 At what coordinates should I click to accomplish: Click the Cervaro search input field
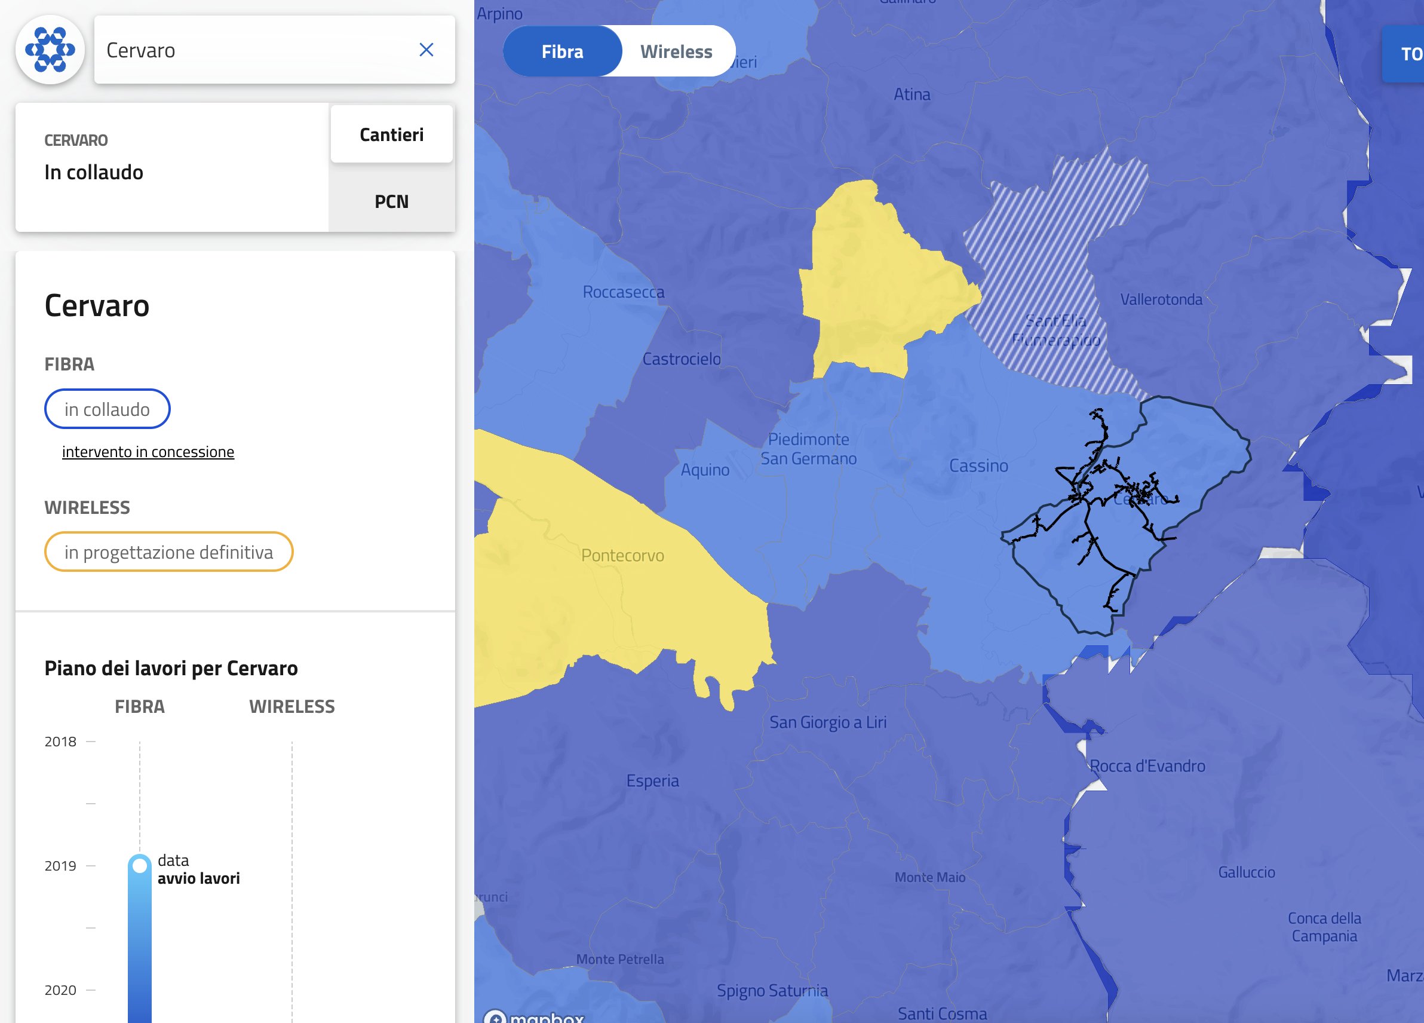click(251, 50)
